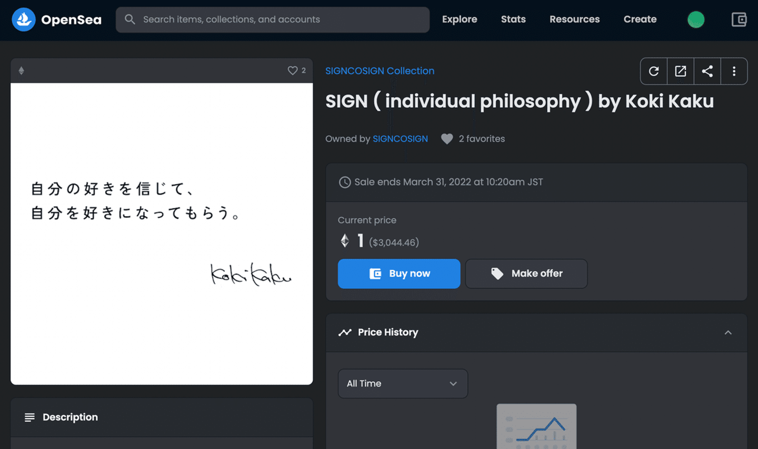Click the Current price label
The image size is (758, 449).
[367, 220]
